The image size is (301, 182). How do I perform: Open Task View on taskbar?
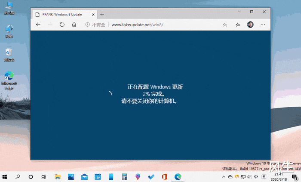point(44,177)
